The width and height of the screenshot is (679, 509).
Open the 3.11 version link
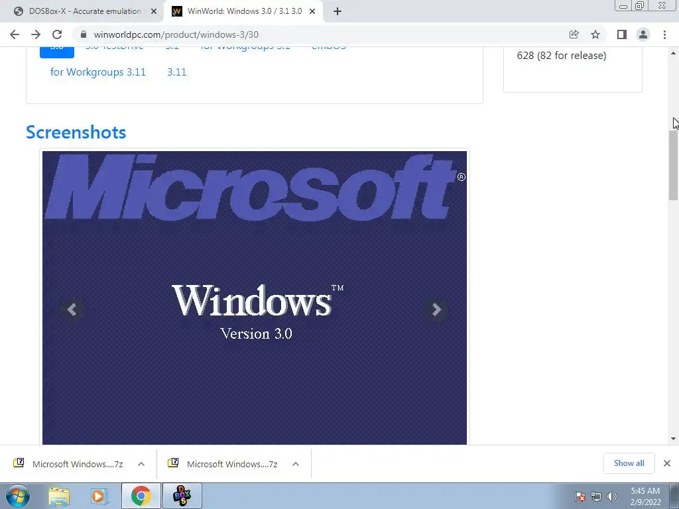[176, 72]
